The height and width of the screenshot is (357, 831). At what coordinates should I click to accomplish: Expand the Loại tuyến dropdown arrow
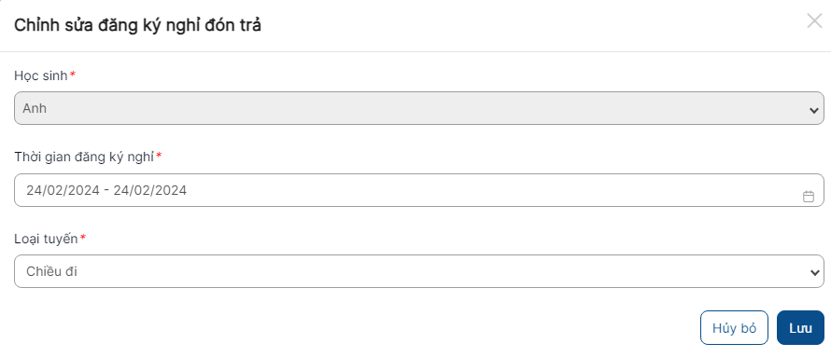tap(814, 273)
